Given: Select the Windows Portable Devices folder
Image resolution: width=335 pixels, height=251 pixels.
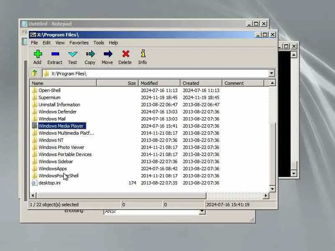Looking at the screenshot, I should pos(65,154).
